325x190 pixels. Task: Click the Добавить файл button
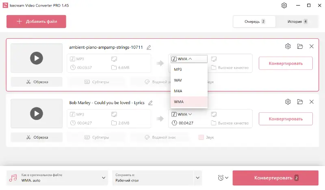point(36,22)
